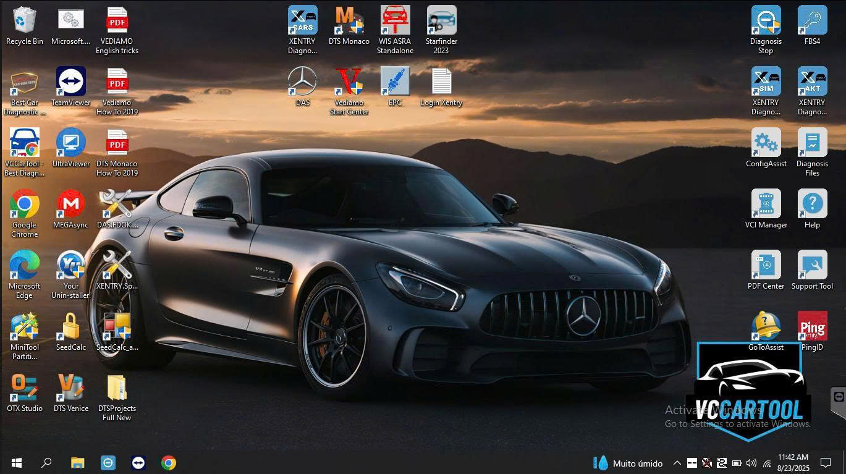
Task: Open the DAS Mercedes star icon
Action: coord(302,82)
